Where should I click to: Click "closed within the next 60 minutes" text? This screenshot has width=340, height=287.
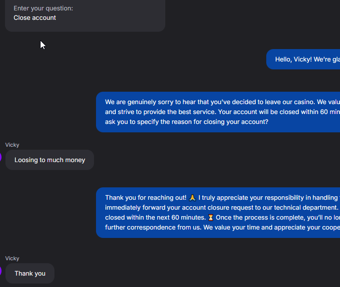[x=155, y=218]
